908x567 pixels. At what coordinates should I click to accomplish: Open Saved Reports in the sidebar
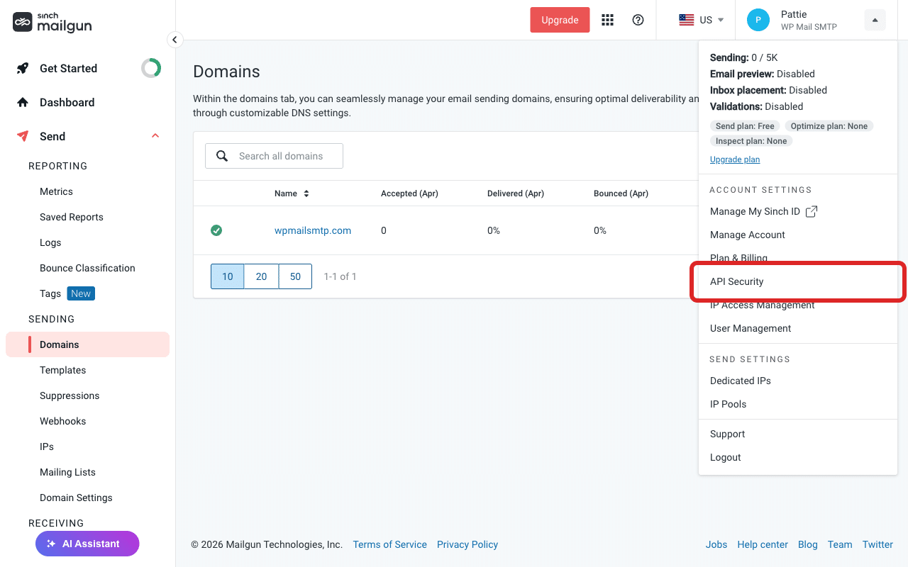[x=72, y=217]
